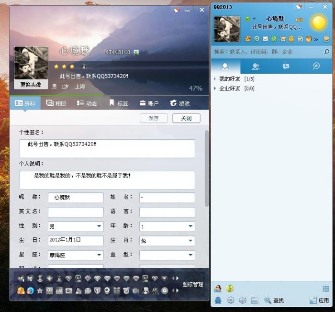
Task: Open the weather sun icon
Action: pyautogui.click(x=319, y=22)
